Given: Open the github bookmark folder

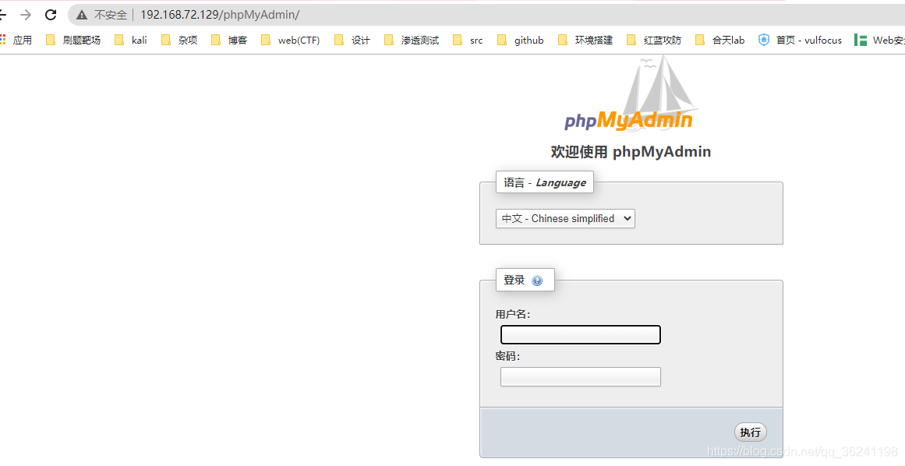Looking at the screenshot, I should [521, 40].
